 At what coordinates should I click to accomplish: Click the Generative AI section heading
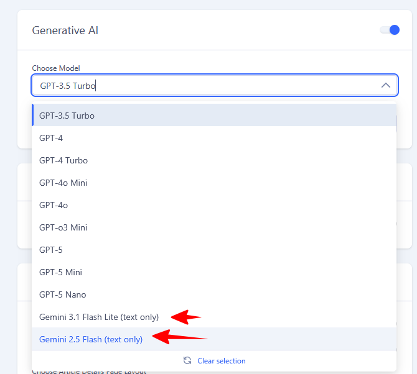[x=65, y=30]
